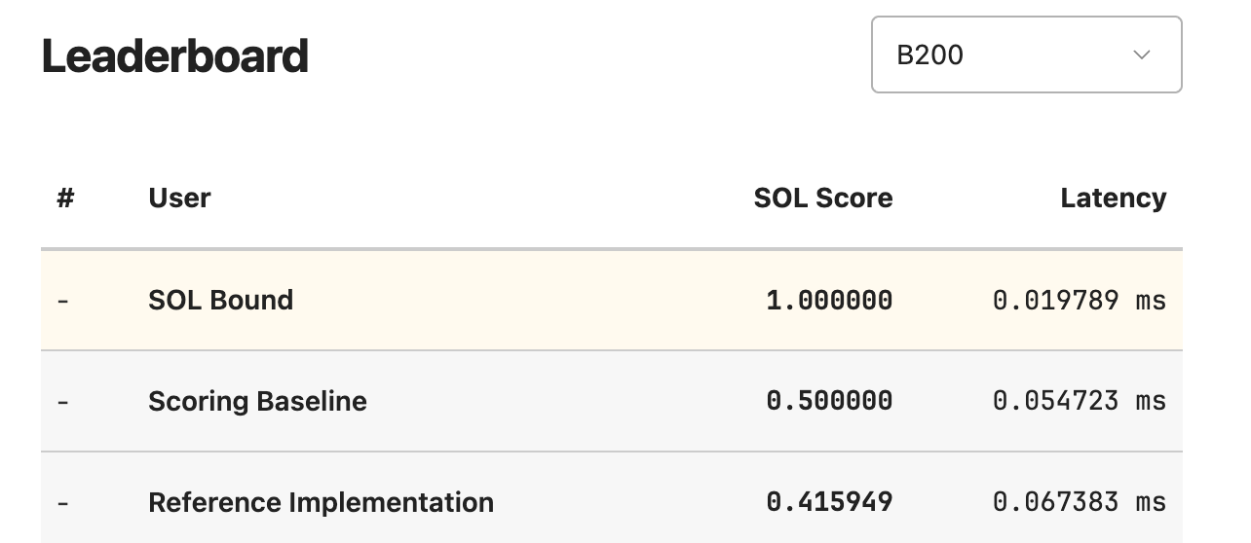Screen dimensions: 1251x543
Task: Click the User column header
Action: [179, 198]
